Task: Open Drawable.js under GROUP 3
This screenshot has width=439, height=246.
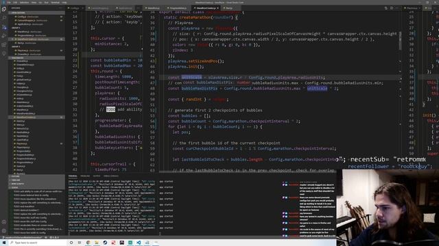Action: pos(36,55)
